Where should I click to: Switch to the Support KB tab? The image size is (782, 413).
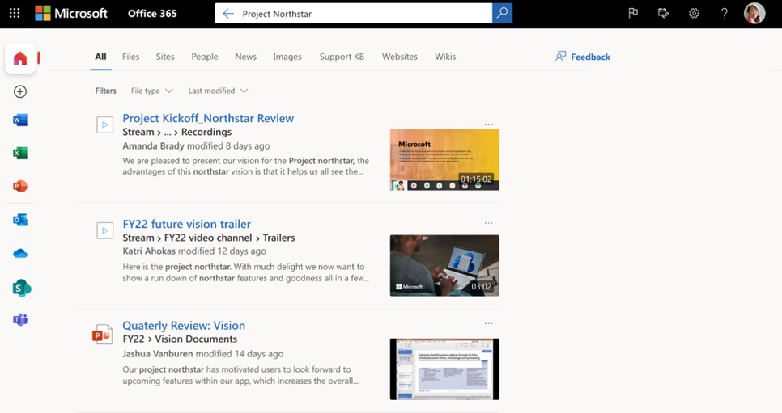[x=342, y=57]
